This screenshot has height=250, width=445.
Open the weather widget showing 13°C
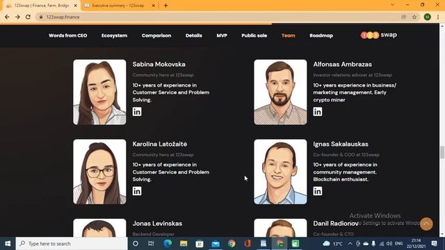tap(332, 244)
